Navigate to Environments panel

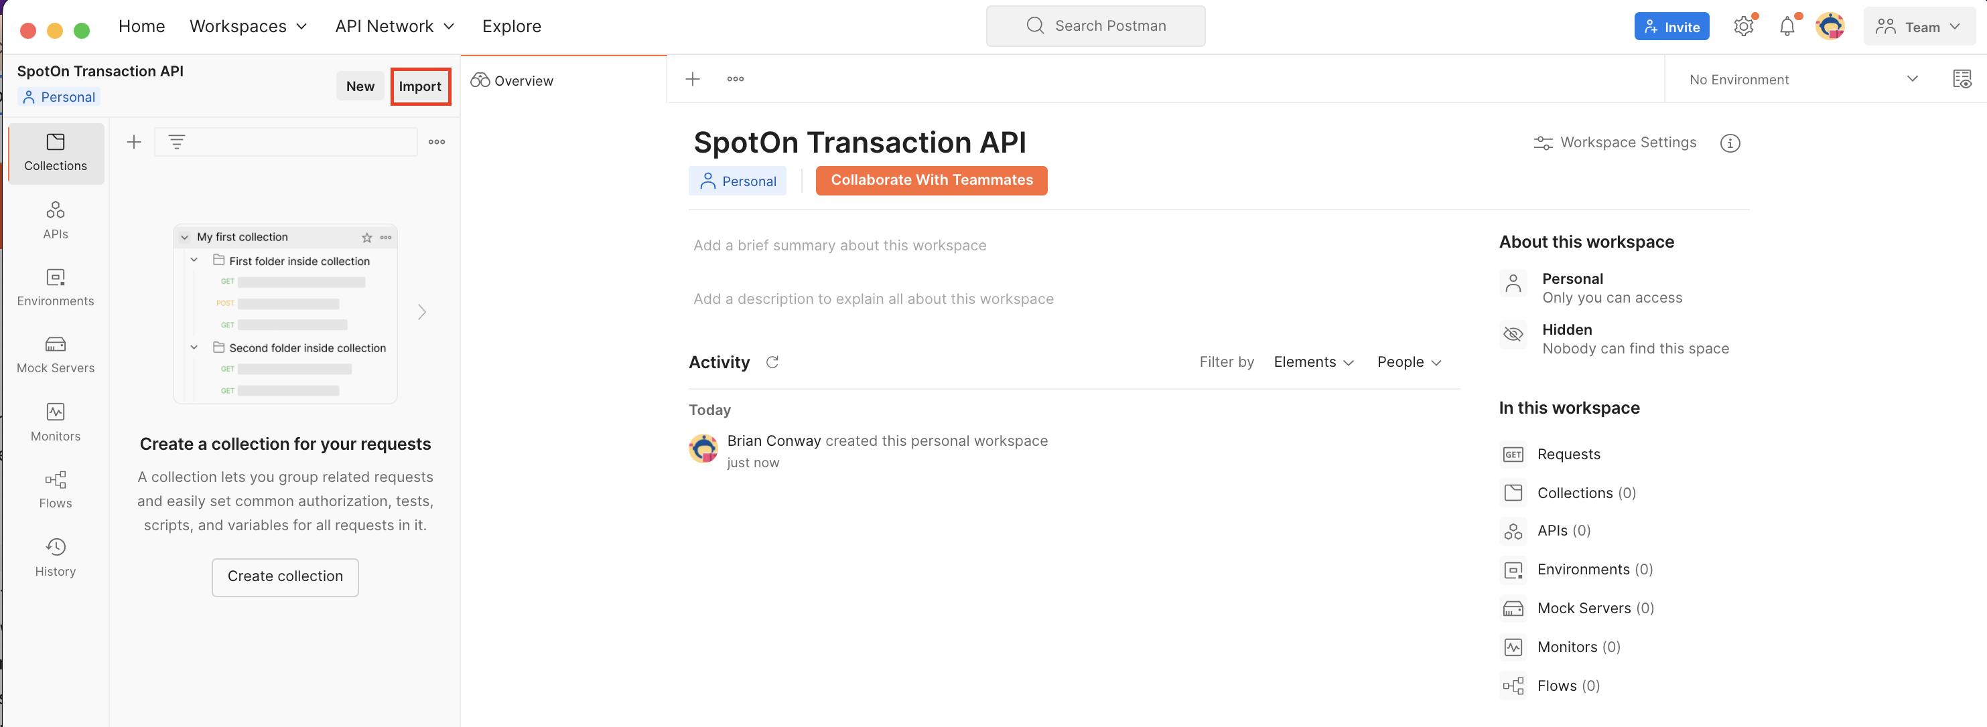pyautogui.click(x=54, y=287)
